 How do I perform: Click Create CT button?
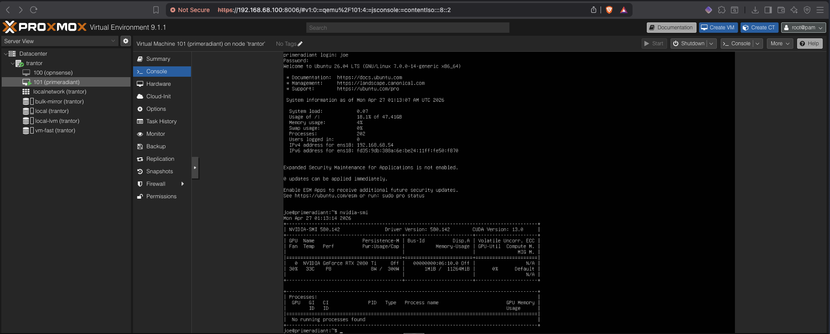click(760, 28)
